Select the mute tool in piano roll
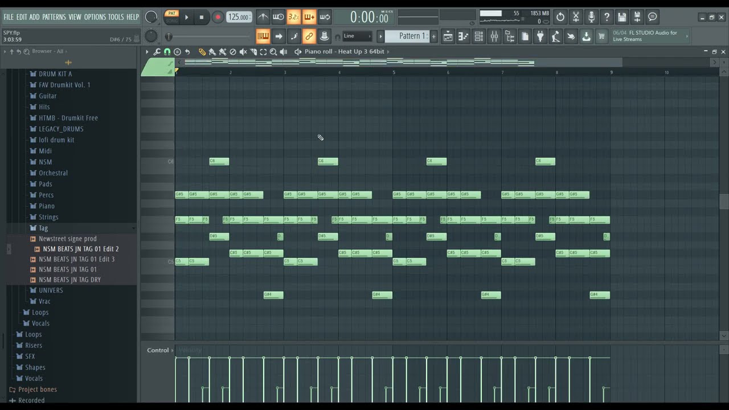The height and width of the screenshot is (410, 729). tap(243, 52)
